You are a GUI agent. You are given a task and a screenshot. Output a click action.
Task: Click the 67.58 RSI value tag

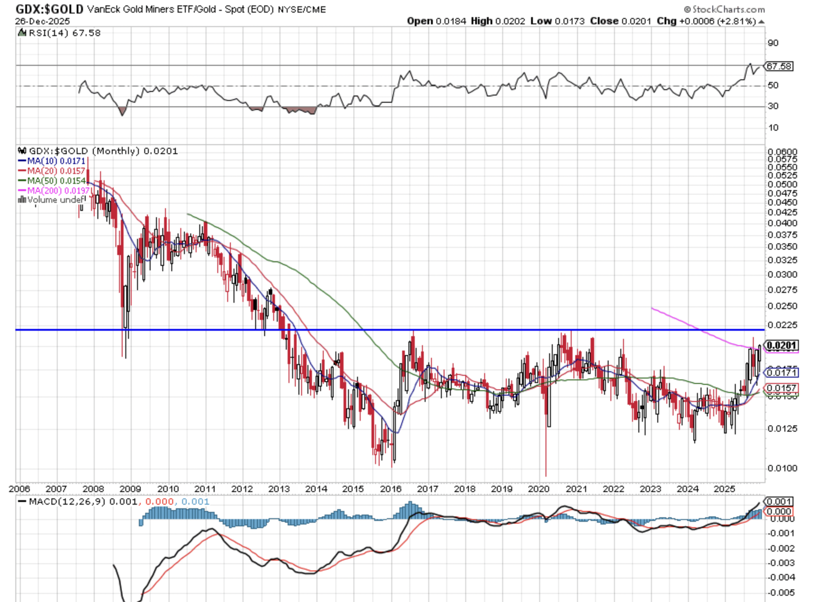pyautogui.click(x=779, y=66)
